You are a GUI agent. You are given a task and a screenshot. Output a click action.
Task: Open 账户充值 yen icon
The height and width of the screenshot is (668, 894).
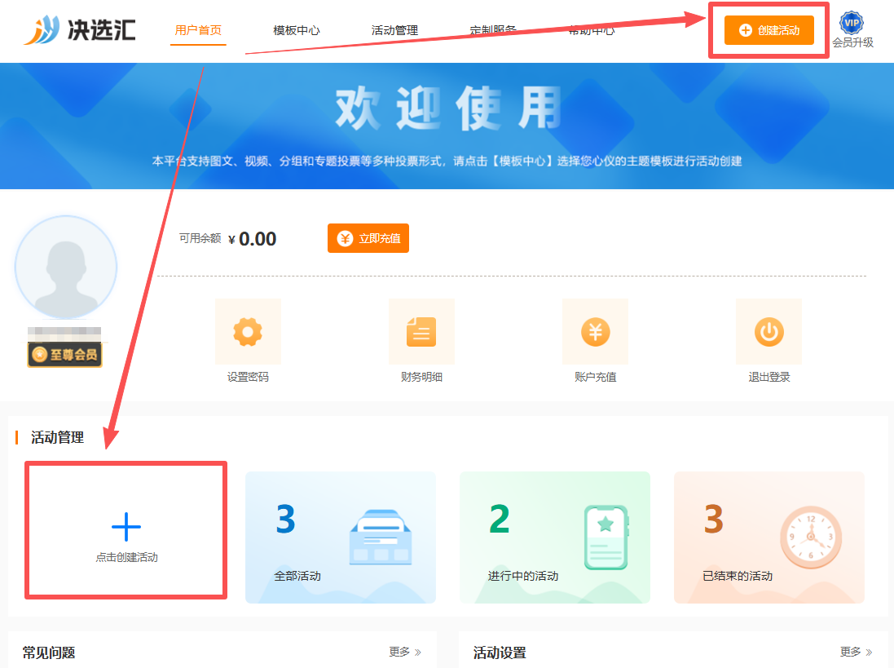tap(595, 331)
